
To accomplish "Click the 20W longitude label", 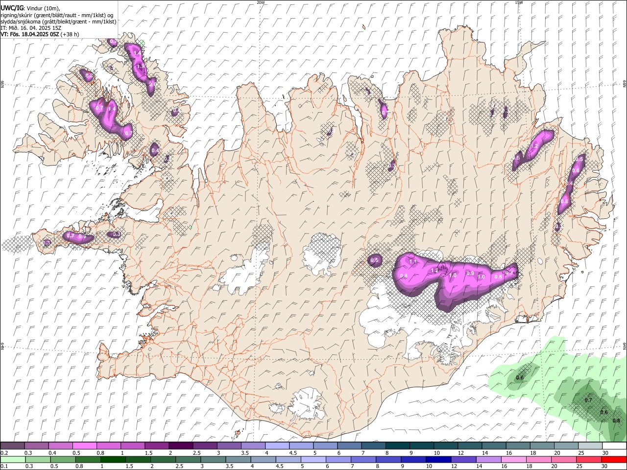I will coord(261,2).
